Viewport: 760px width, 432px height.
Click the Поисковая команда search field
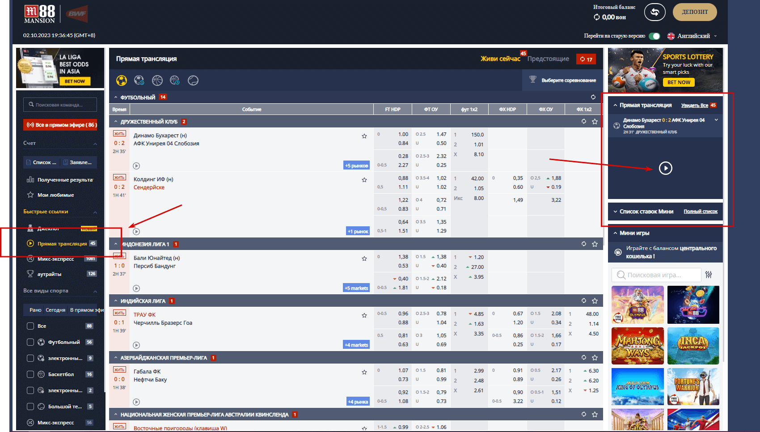pos(60,105)
